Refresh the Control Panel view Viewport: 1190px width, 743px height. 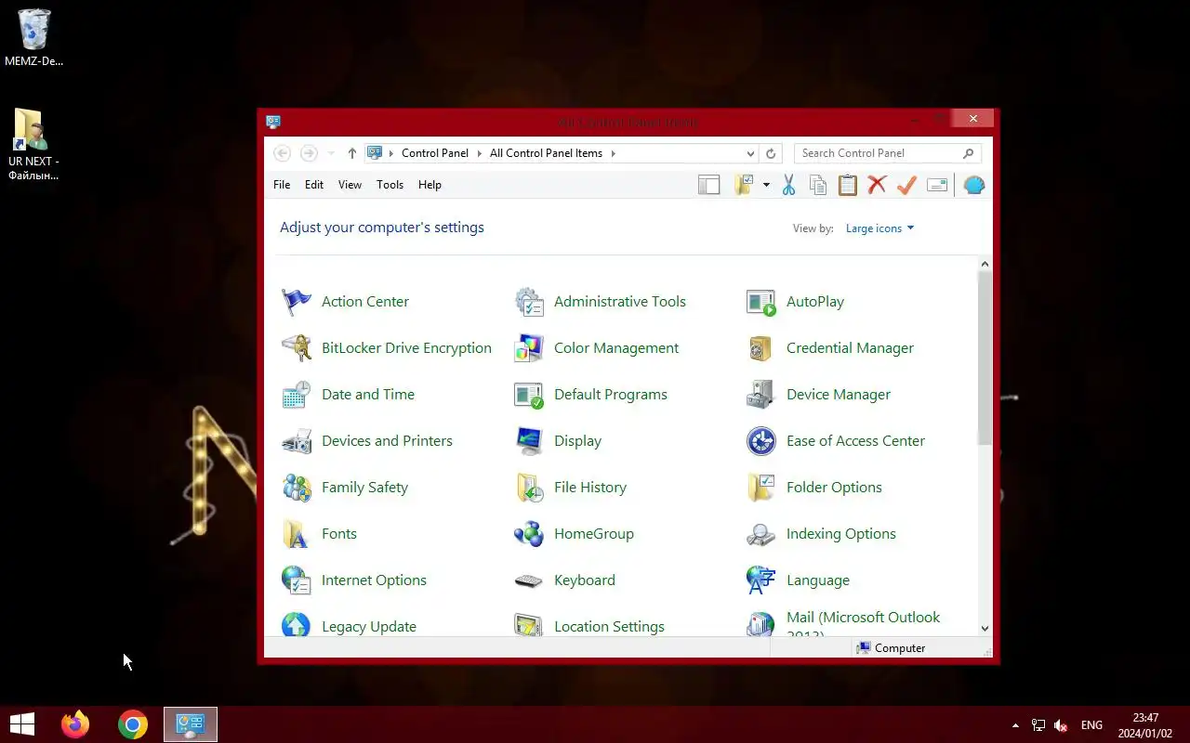click(771, 153)
